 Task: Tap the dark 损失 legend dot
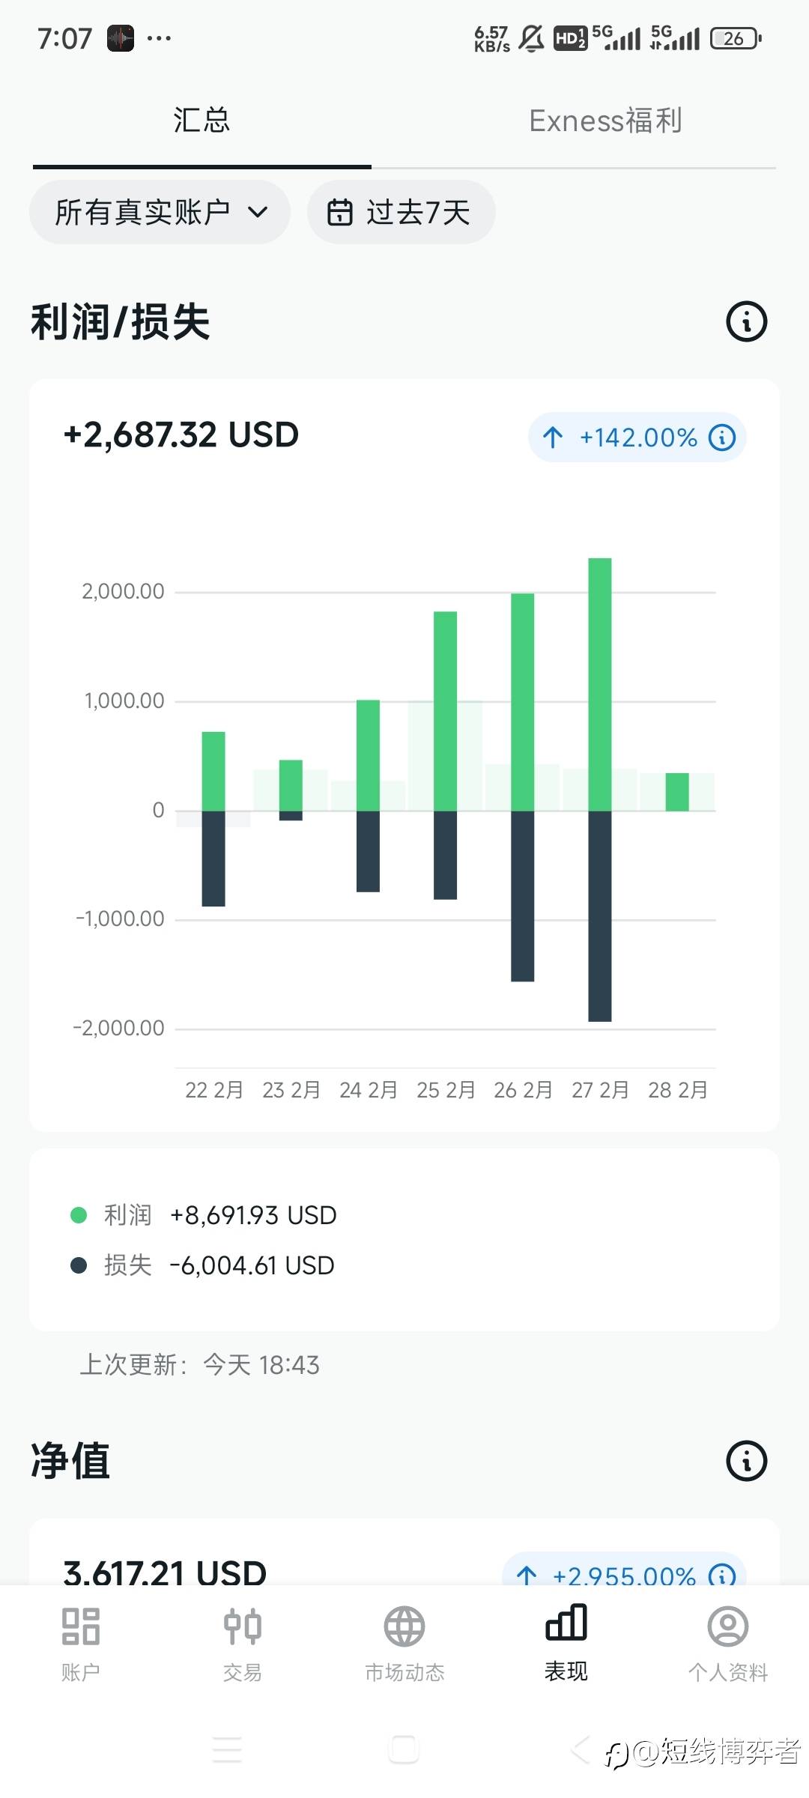[x=79, y=1265]
